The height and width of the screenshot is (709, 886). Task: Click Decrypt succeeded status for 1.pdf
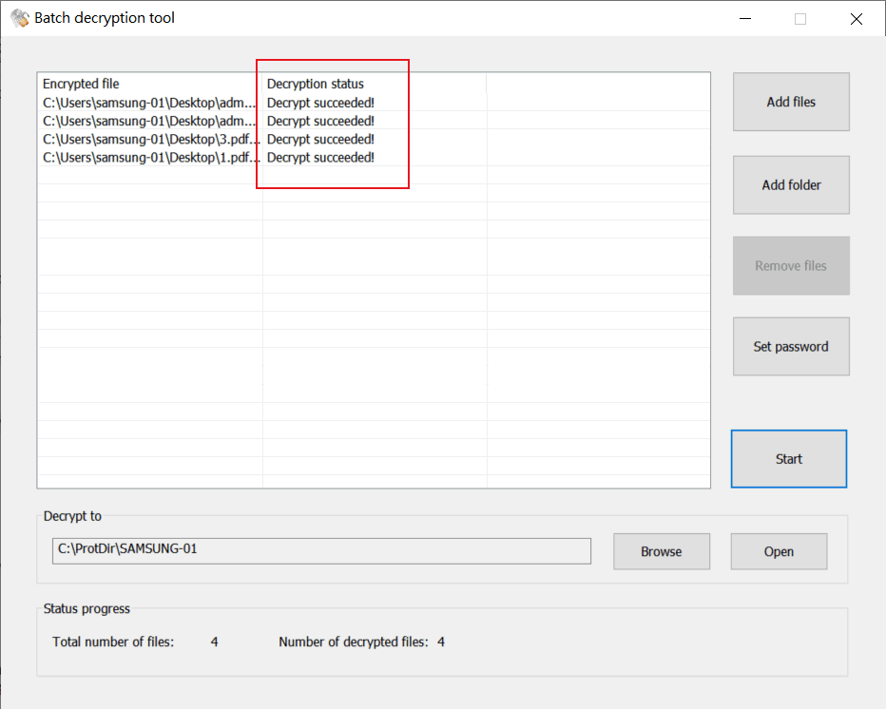point(320,158)
